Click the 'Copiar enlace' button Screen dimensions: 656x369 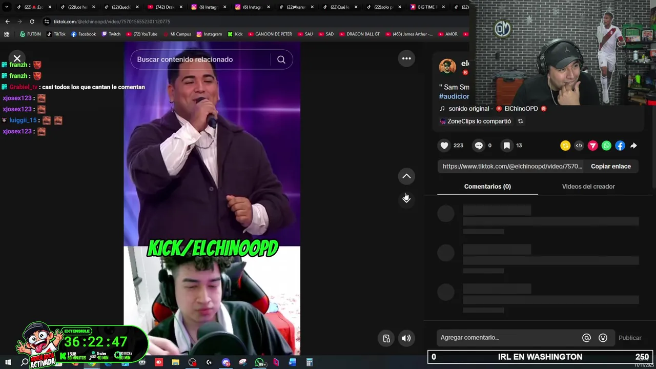click(611, 166)
